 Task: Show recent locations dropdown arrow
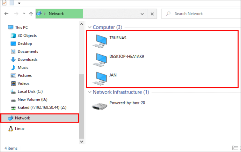point(24,14)
